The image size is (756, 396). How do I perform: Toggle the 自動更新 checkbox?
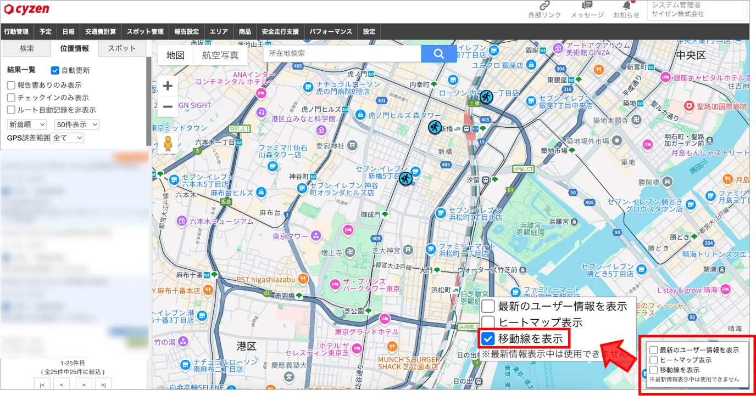(x=55, y=70)
